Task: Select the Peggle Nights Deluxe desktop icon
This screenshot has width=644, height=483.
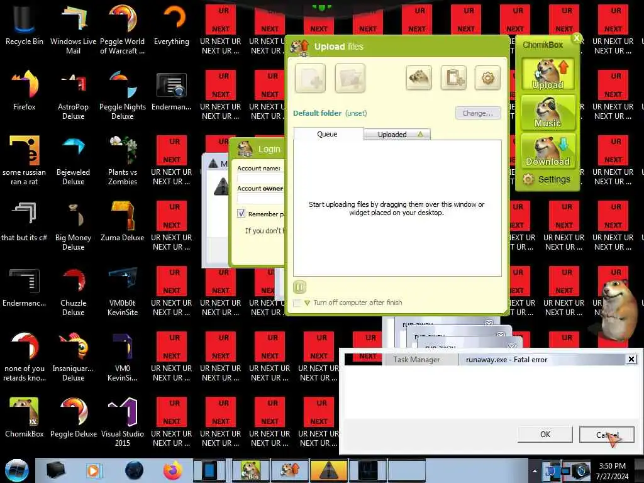Action: coord(123,94)
